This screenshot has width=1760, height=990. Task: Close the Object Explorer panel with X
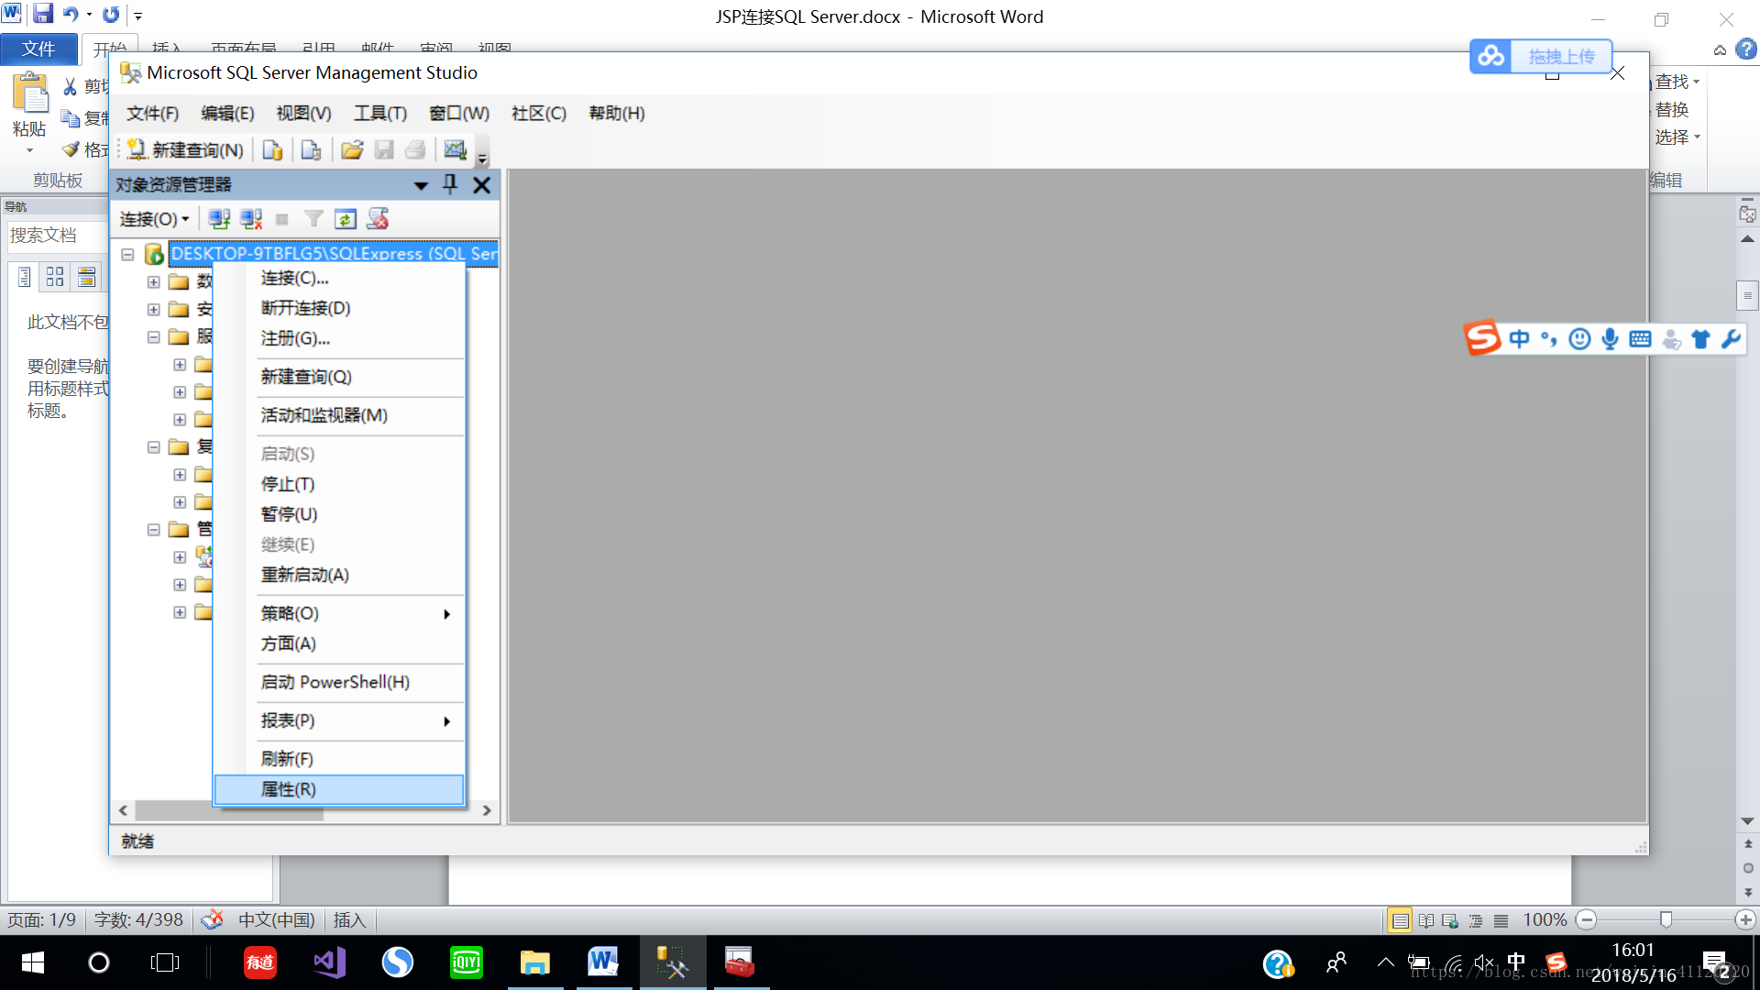[481, 185]
